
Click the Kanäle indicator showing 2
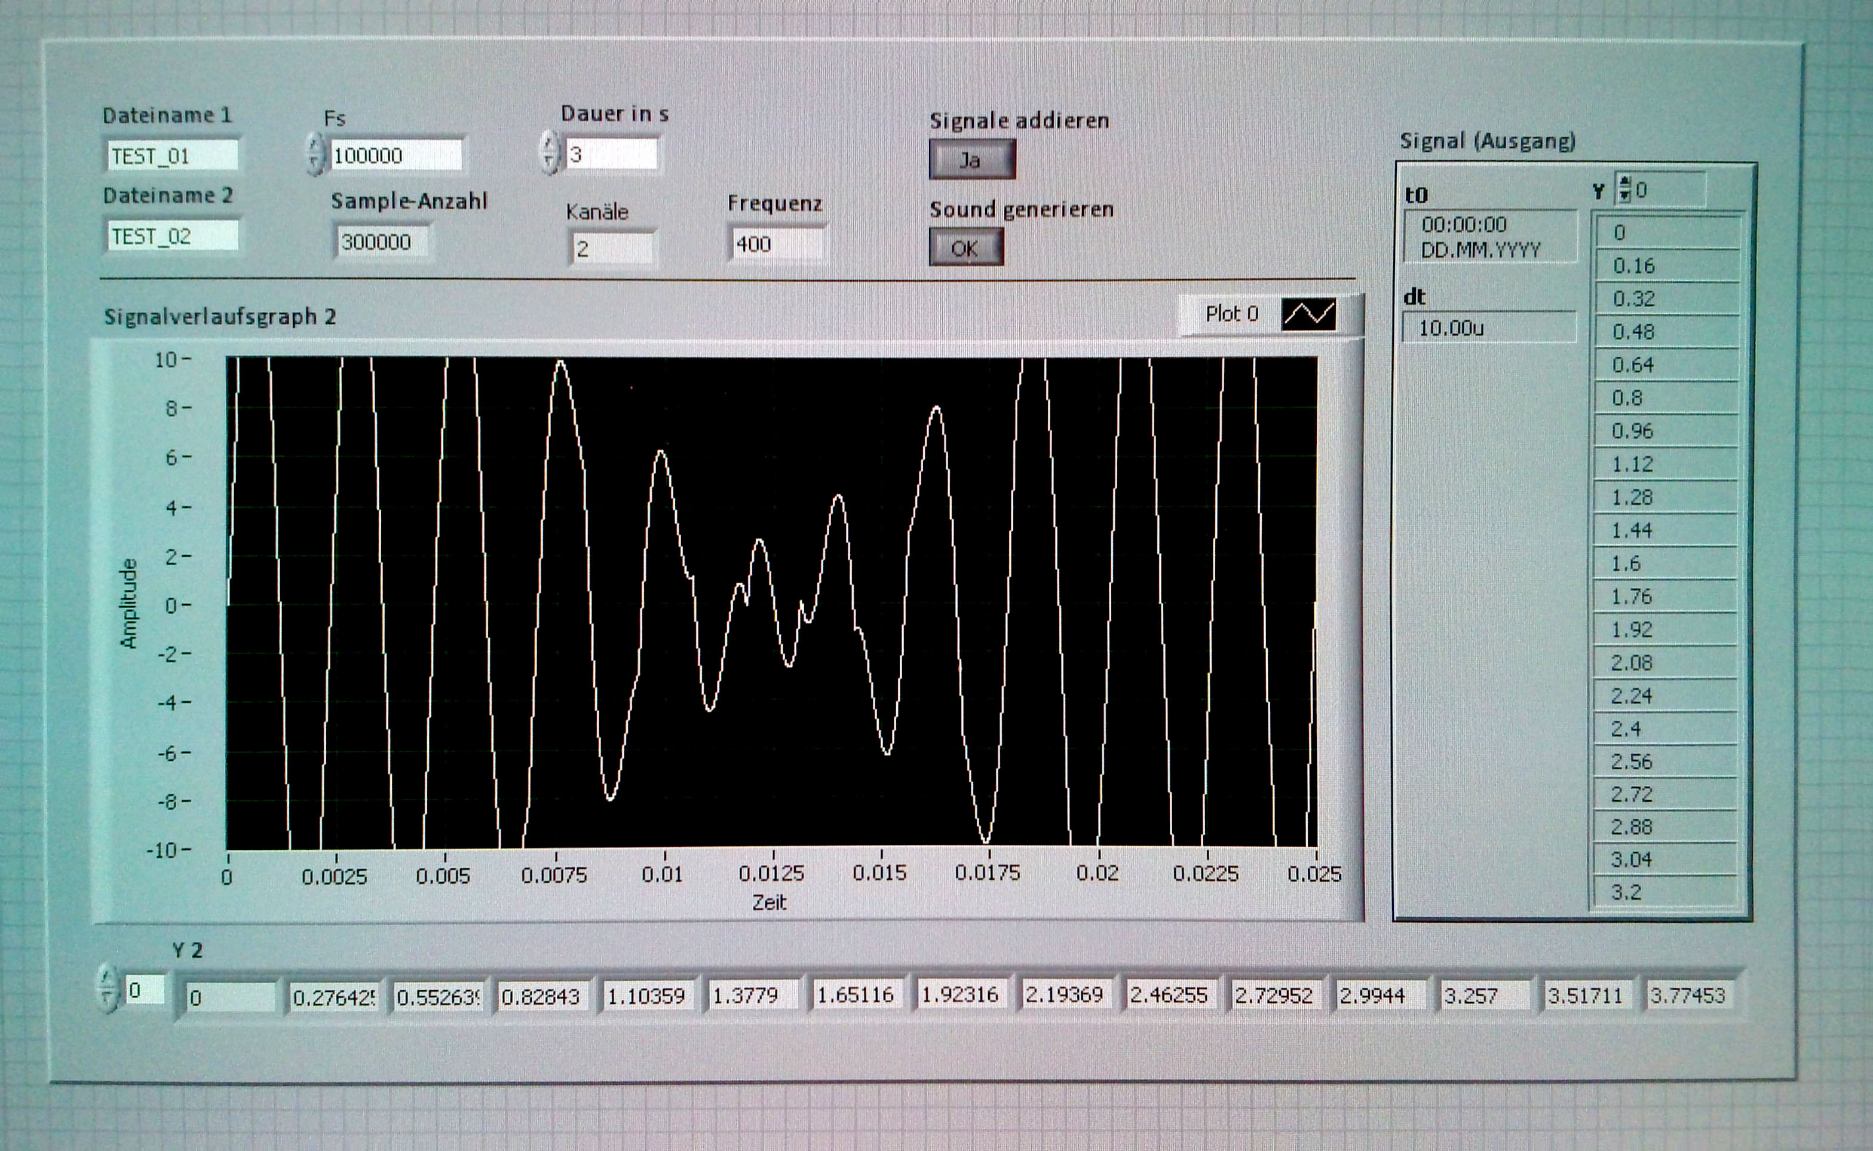click(612, 249)
